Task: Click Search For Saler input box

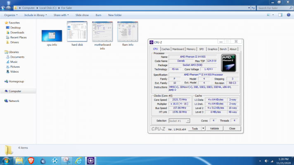Action: pyautogui.click(x=275, y=8)
